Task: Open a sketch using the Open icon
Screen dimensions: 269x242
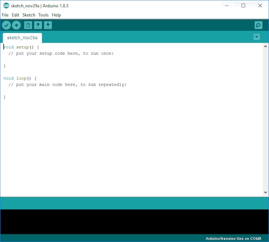Action: click(x=38, y=25)
